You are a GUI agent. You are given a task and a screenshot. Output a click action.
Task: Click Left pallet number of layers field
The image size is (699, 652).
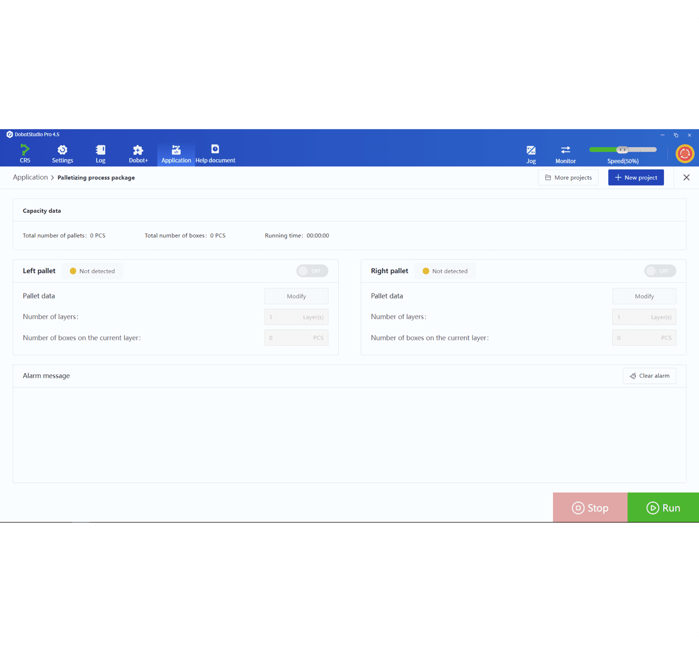pyautogui.click(x=296, y=317)
